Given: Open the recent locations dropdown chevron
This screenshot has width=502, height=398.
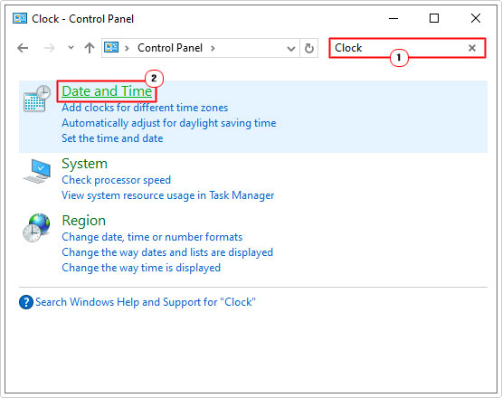Looking at the screenshot, I should click(x=71, y=48).
